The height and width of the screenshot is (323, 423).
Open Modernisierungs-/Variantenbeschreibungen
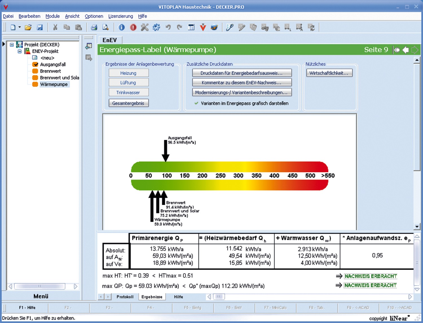pyautogui.click(x=242, y=92)
